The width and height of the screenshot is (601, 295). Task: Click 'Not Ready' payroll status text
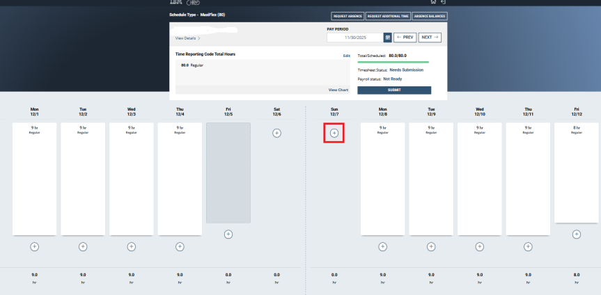393,79
